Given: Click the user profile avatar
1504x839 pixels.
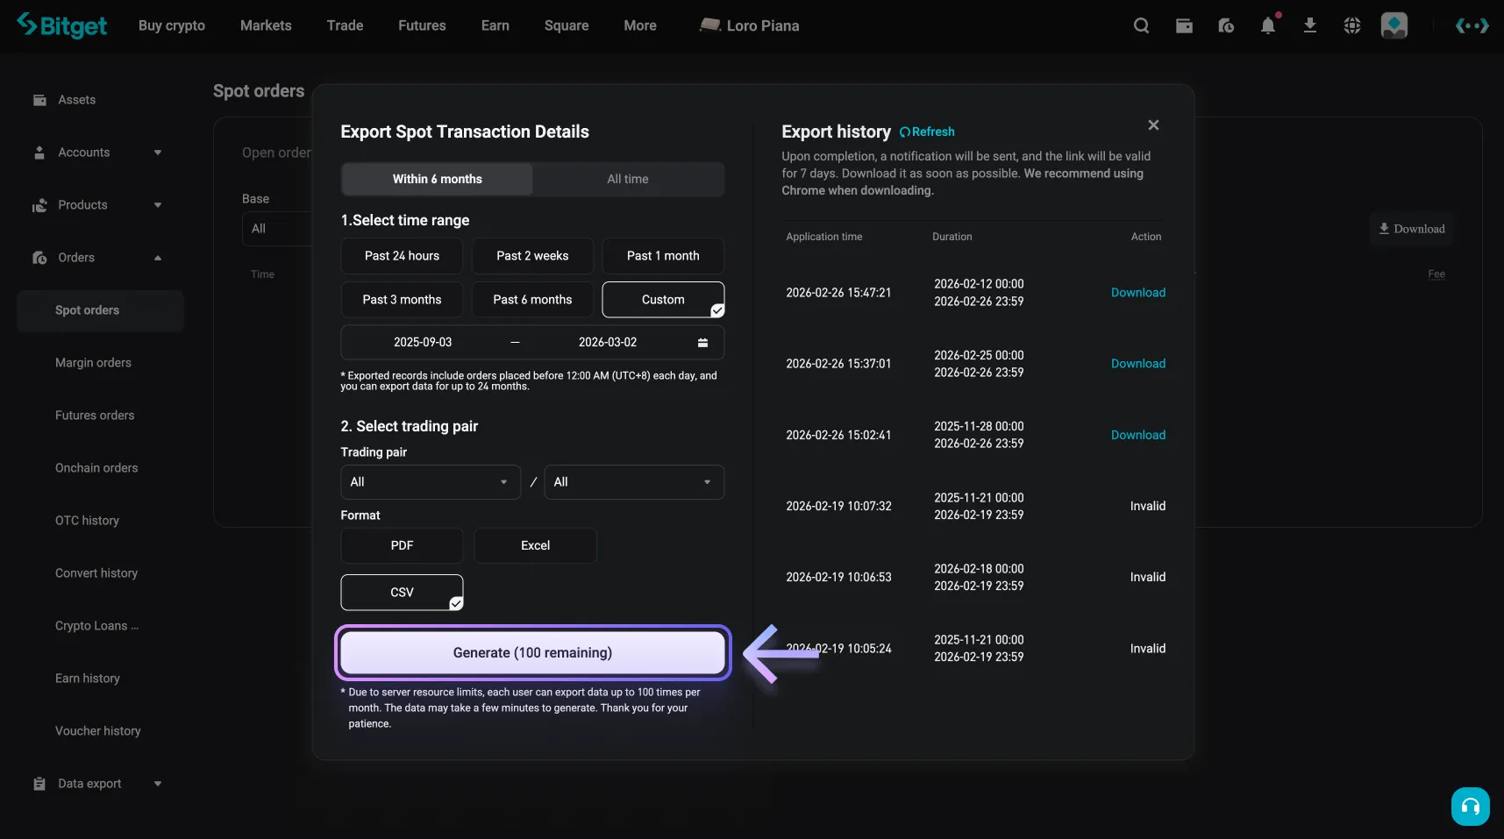Looking at the screenshot, I should click(1394, 26).
